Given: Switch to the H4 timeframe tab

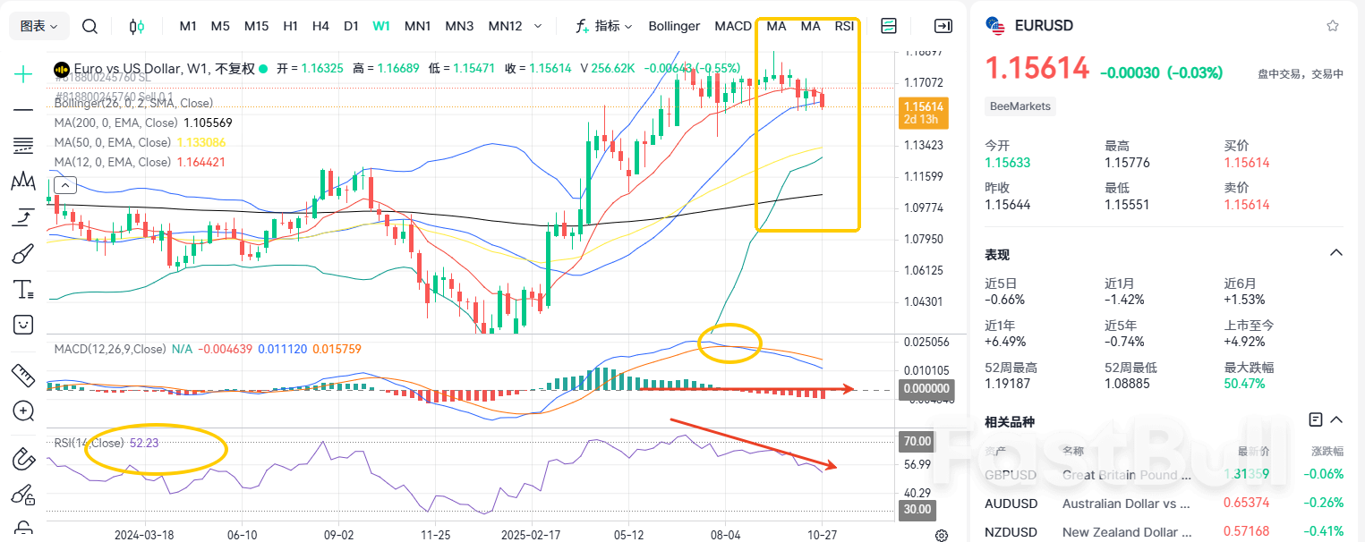Looking at the screenshot, I should pos(320,26).
